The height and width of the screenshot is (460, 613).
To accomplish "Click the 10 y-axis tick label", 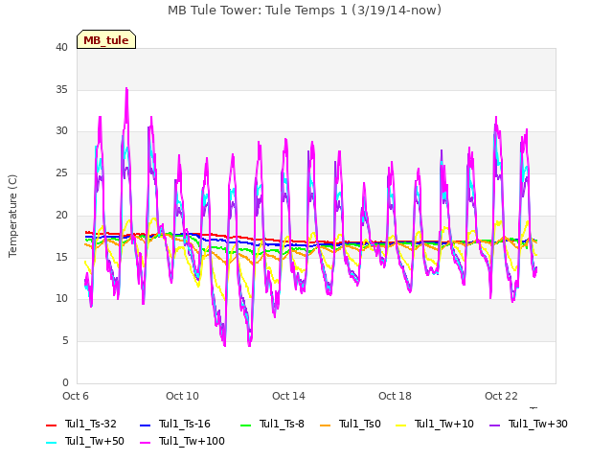I will [x=61, y=299].
